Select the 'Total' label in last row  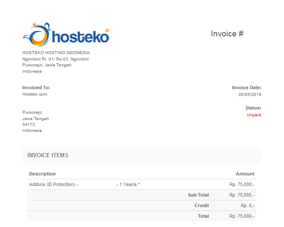(203, 216)
